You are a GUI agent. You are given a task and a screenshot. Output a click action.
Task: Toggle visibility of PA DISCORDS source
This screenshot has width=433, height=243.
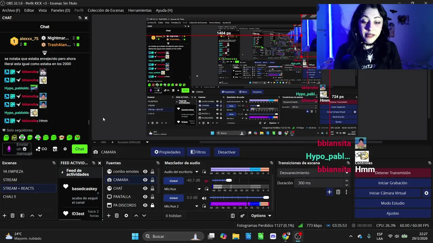pos(145,205)
